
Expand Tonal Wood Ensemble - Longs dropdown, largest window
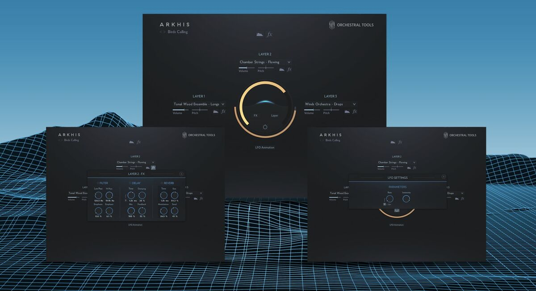coord(222,104)
